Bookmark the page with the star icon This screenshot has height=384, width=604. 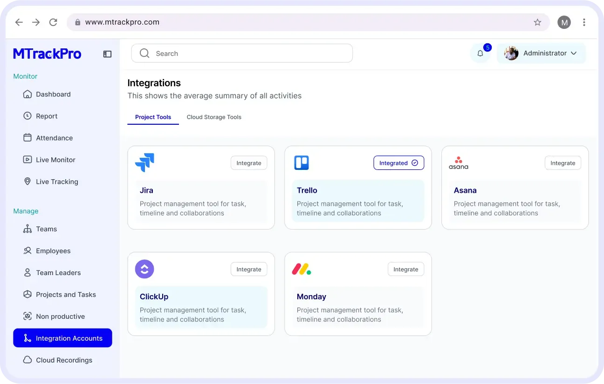click(537, 22)
